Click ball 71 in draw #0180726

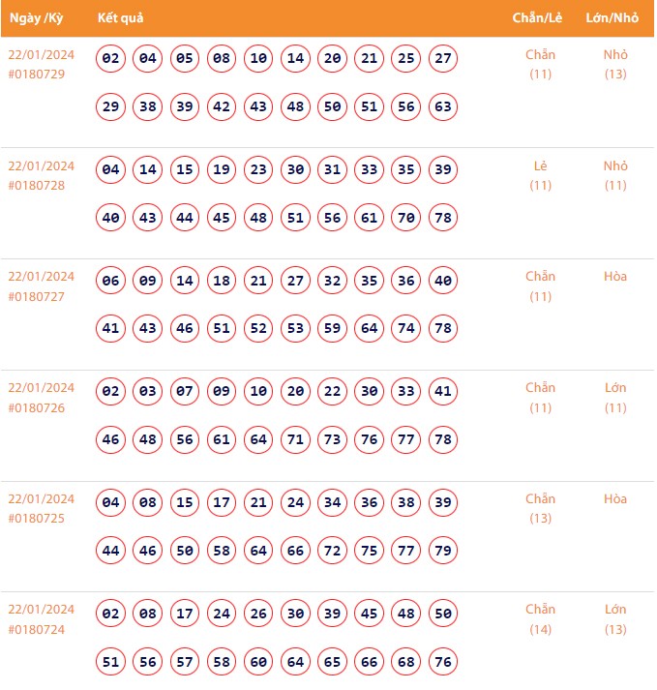click(296, 439)
